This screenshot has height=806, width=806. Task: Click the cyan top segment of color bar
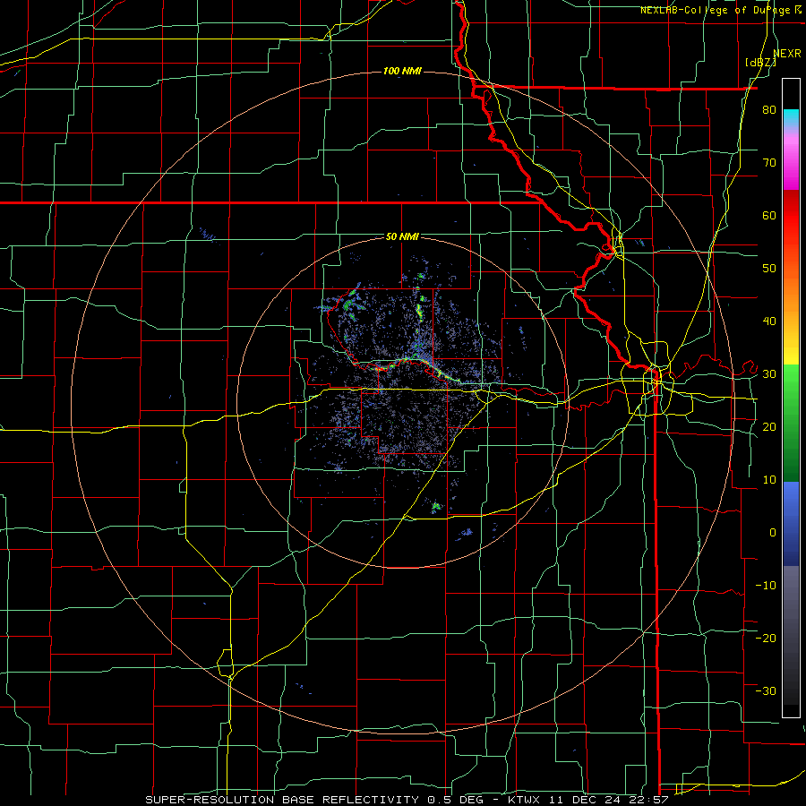tap(791, 116)
